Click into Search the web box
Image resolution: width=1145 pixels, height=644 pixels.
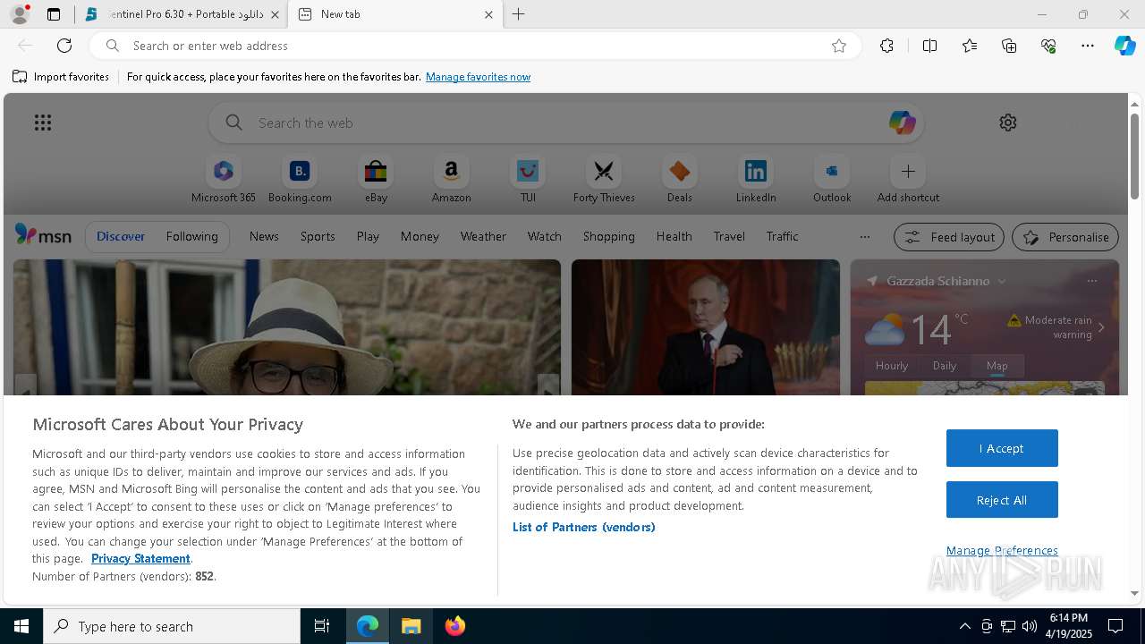[565, 123]
